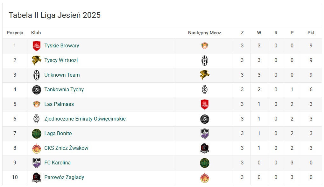This screenshot has width=324, height=187.
Task: Click the FC Karolina club logo
Action: (x=37, y=163)
